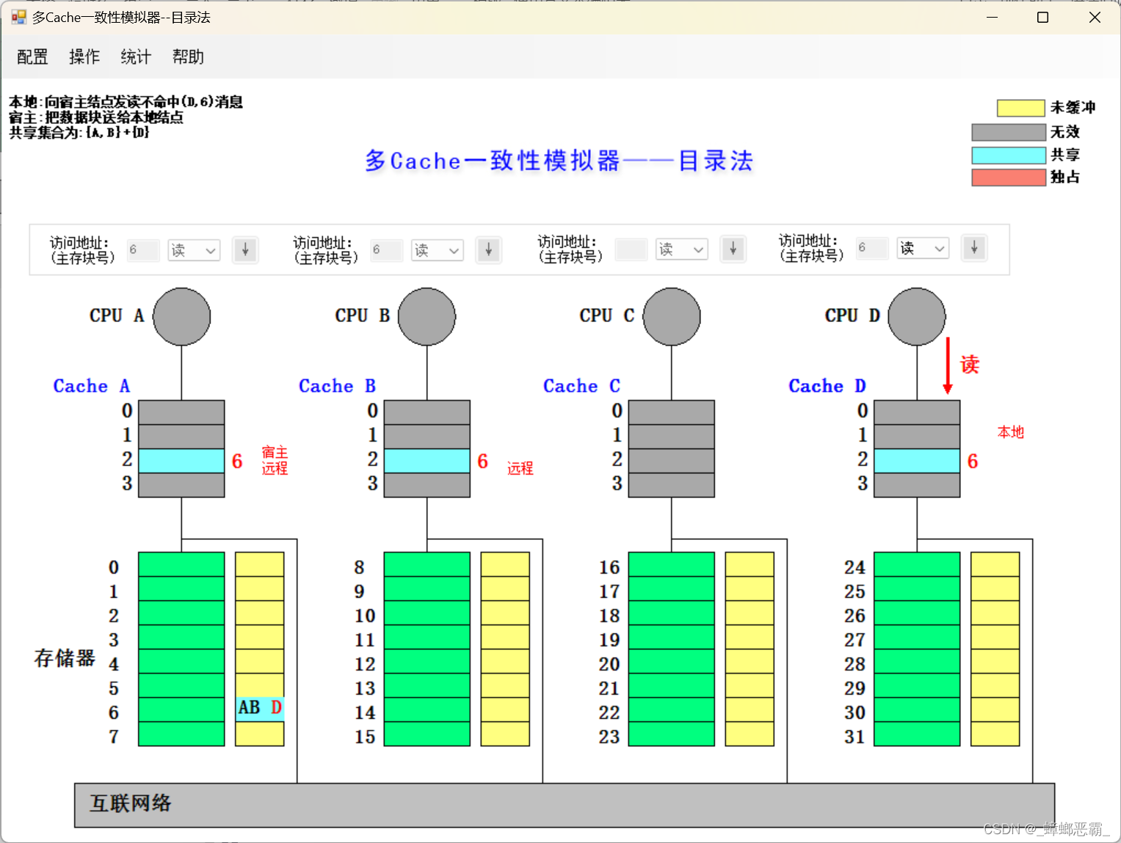Viewport: 1121px width, 843px height.
Task: Click the cyan 共享 legend swatch
Action: pos(1009,155)
